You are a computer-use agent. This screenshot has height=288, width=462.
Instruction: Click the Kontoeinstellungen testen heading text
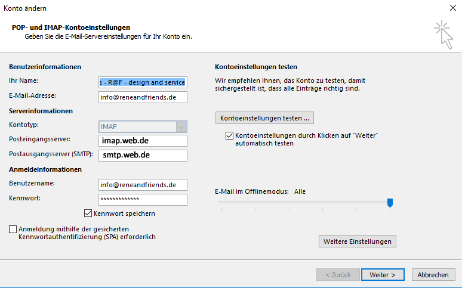pyautogui.click(x=255, y=67)
